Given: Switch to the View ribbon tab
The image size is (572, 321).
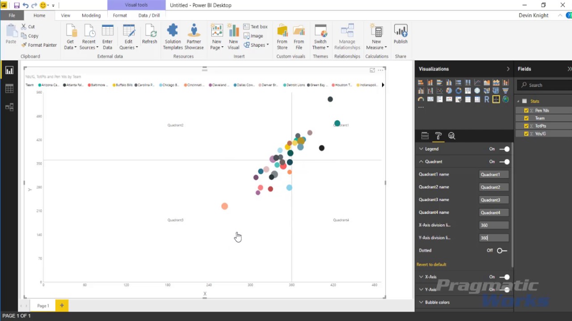Looking at the screenshot, I should [x=66, y=15].
